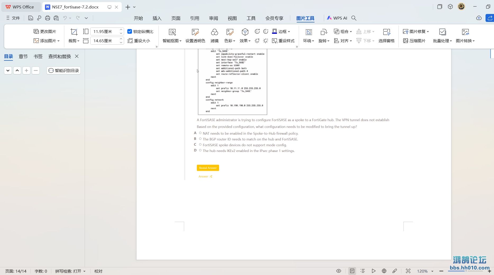This screenshot has height=275, width=494.
Task: Select answer option C radio button
Action: [x=200, y=145]
